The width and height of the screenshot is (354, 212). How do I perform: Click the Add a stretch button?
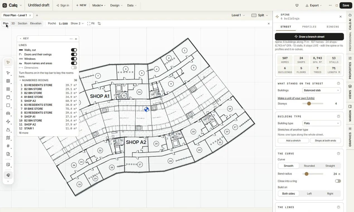(293, 141)
